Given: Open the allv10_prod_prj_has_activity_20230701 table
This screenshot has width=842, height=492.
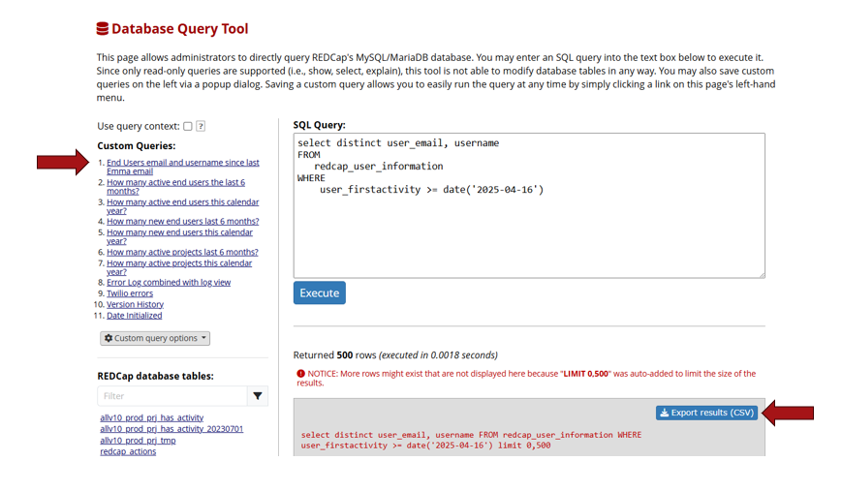Looking at the screenshot, I should click(x=172, y=429).
